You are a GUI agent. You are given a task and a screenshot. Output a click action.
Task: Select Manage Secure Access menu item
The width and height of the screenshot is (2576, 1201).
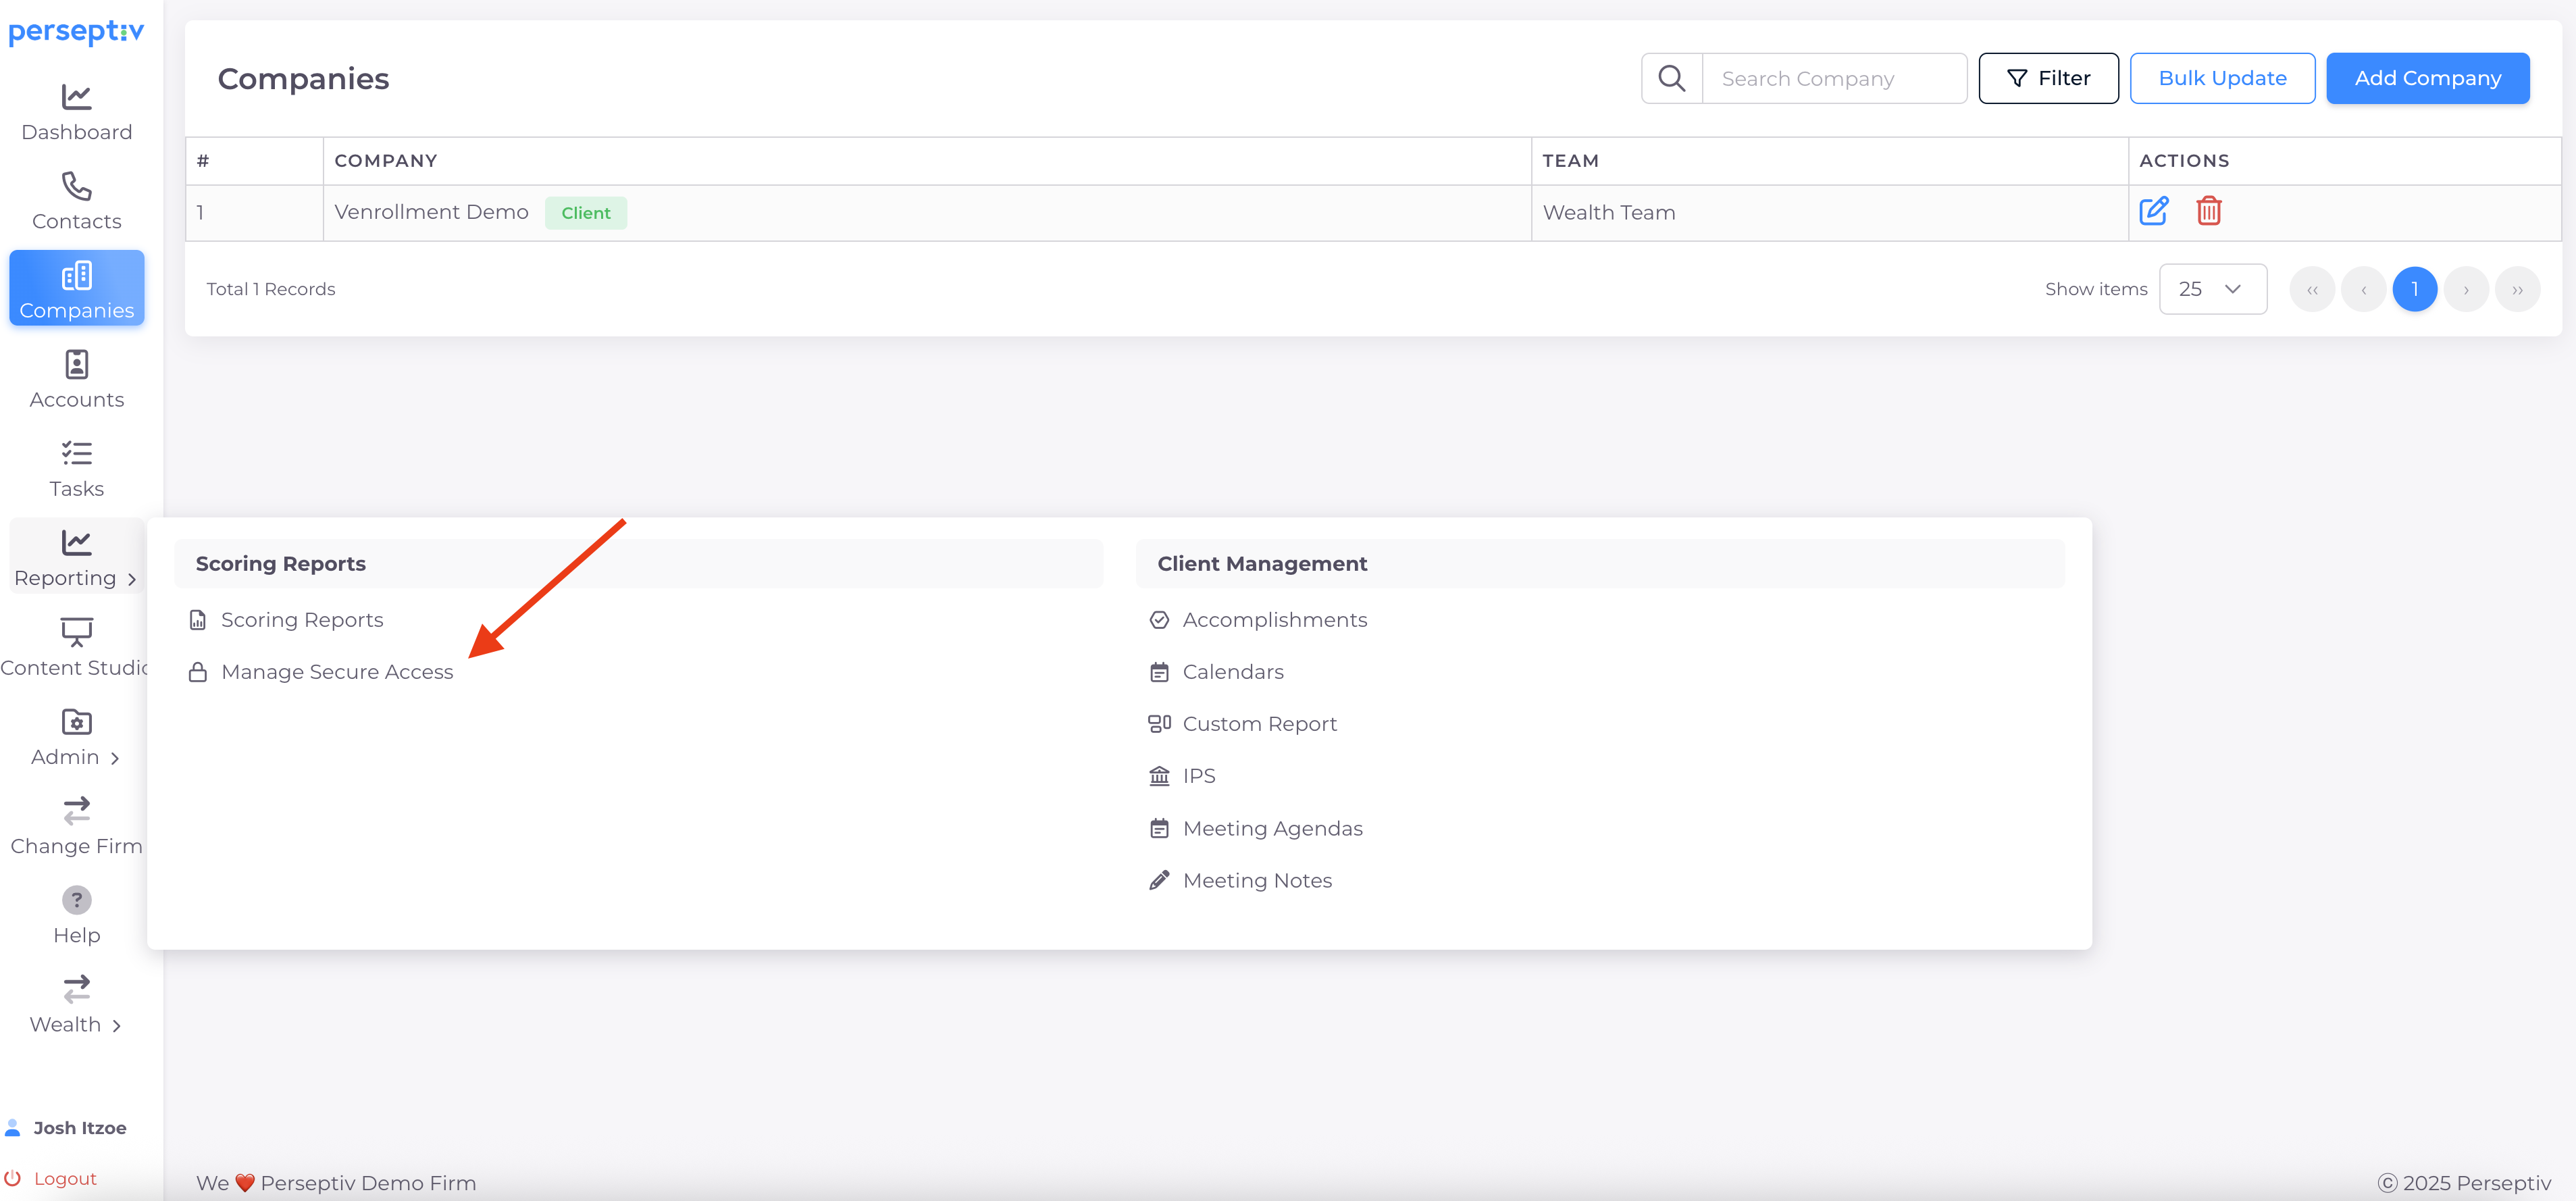(337, 672)
